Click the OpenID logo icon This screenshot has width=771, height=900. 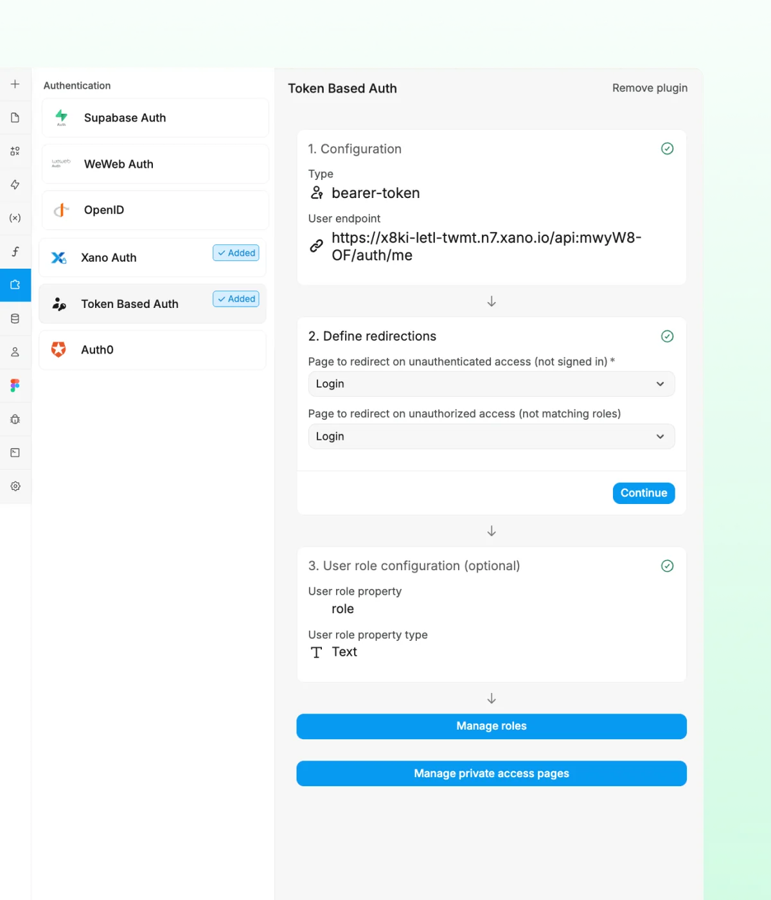(x=61, y=210)
